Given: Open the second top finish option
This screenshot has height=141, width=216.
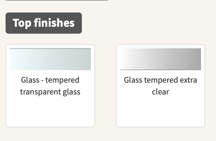Looking at the screenshot, I should coord(160,86).
